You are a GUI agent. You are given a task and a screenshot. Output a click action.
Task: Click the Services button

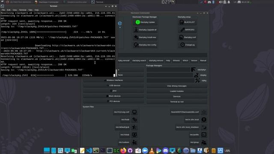(x=177, y=96)
